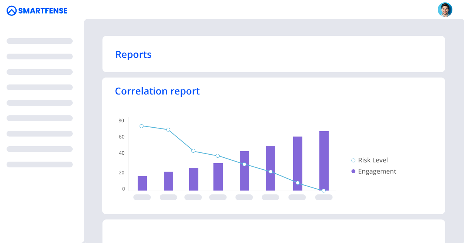Screen dimensions: 464x243
Task: Click the shortest Engagement bar
Action: 142,183
